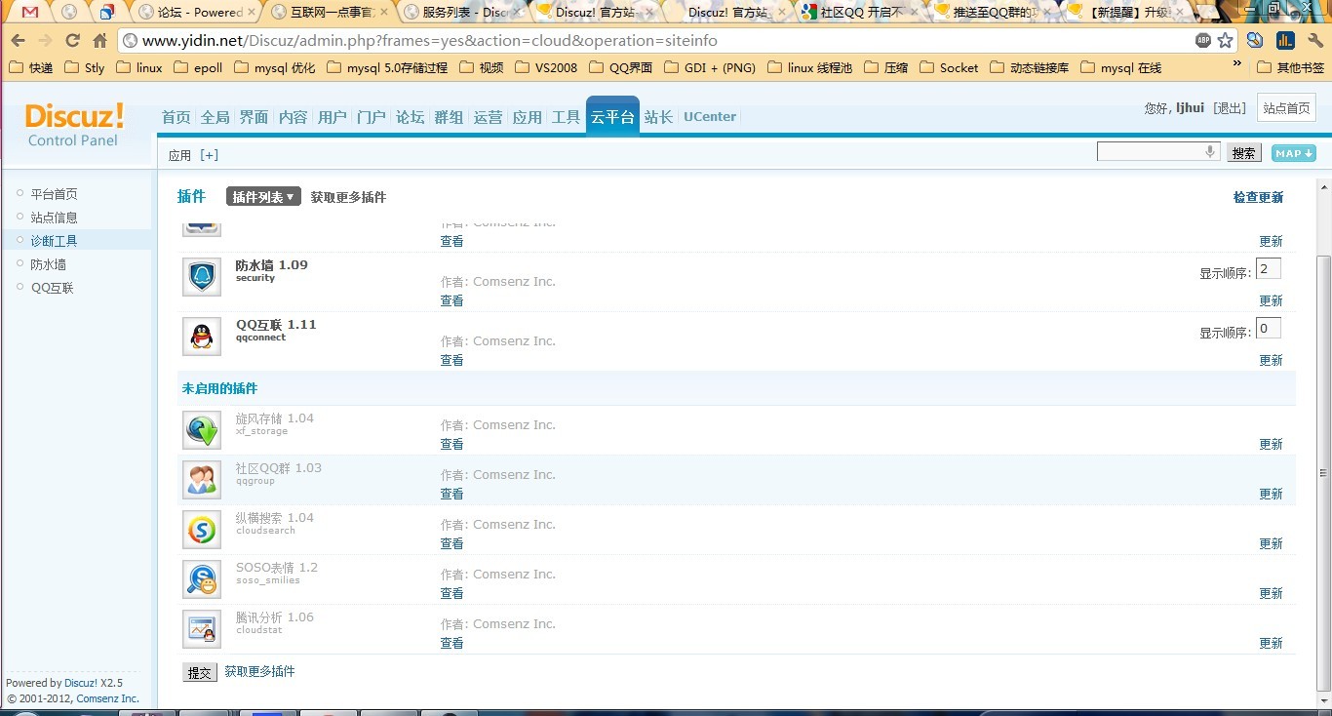The width and height of the screenshot is (1332, 716).
Task: Click the SOSO表情 plugin icon
Action: 202,579
